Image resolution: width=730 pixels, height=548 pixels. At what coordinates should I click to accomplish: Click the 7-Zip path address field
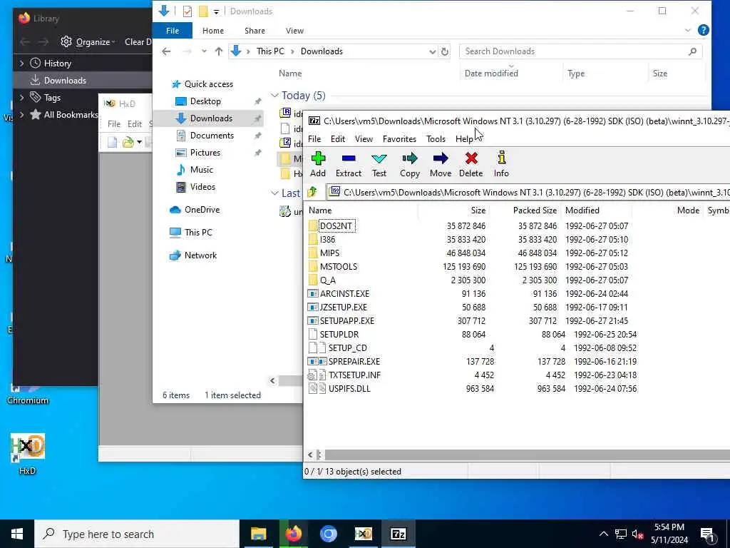(528, 192)
